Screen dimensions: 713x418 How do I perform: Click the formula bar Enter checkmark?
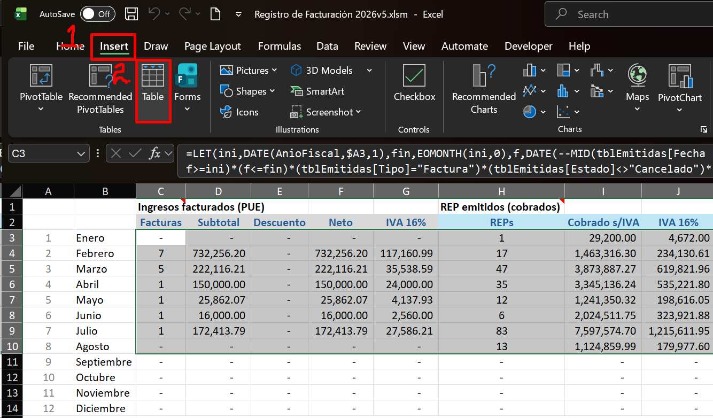coord(136,153)
